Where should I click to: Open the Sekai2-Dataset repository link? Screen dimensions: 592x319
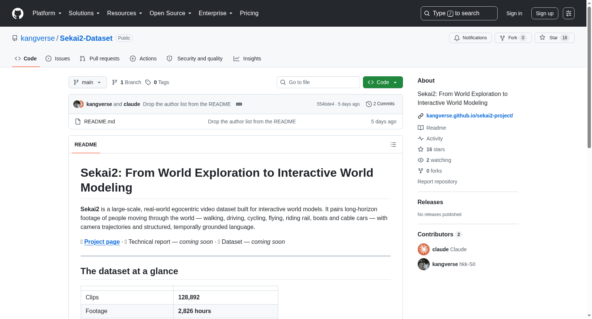(86, 38)
